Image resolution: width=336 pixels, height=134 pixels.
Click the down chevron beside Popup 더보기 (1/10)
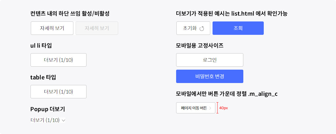coord(63,120)
